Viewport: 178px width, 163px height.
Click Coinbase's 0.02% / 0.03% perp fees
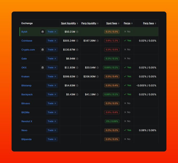(x=148, y=41)
